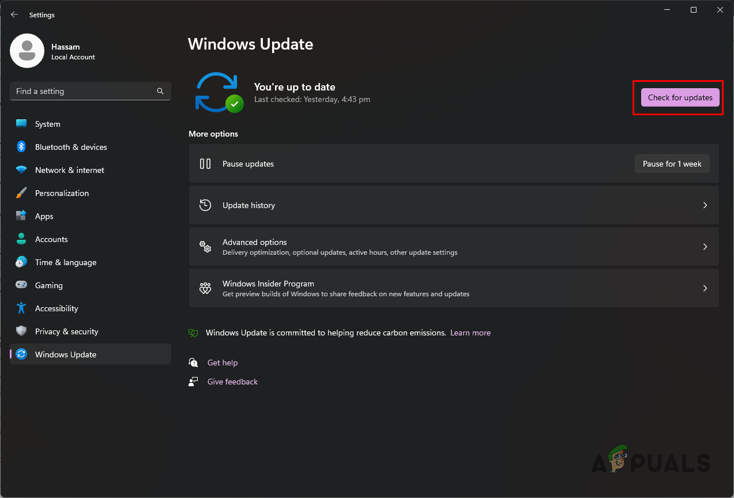The image size is (734, 498).
Task: Click the Network & internet globe icon
Action: (x=21, y=169)
